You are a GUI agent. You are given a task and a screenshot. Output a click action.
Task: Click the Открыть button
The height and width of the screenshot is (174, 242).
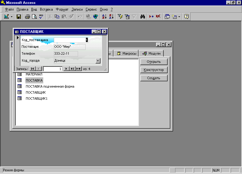pos(154,62)
